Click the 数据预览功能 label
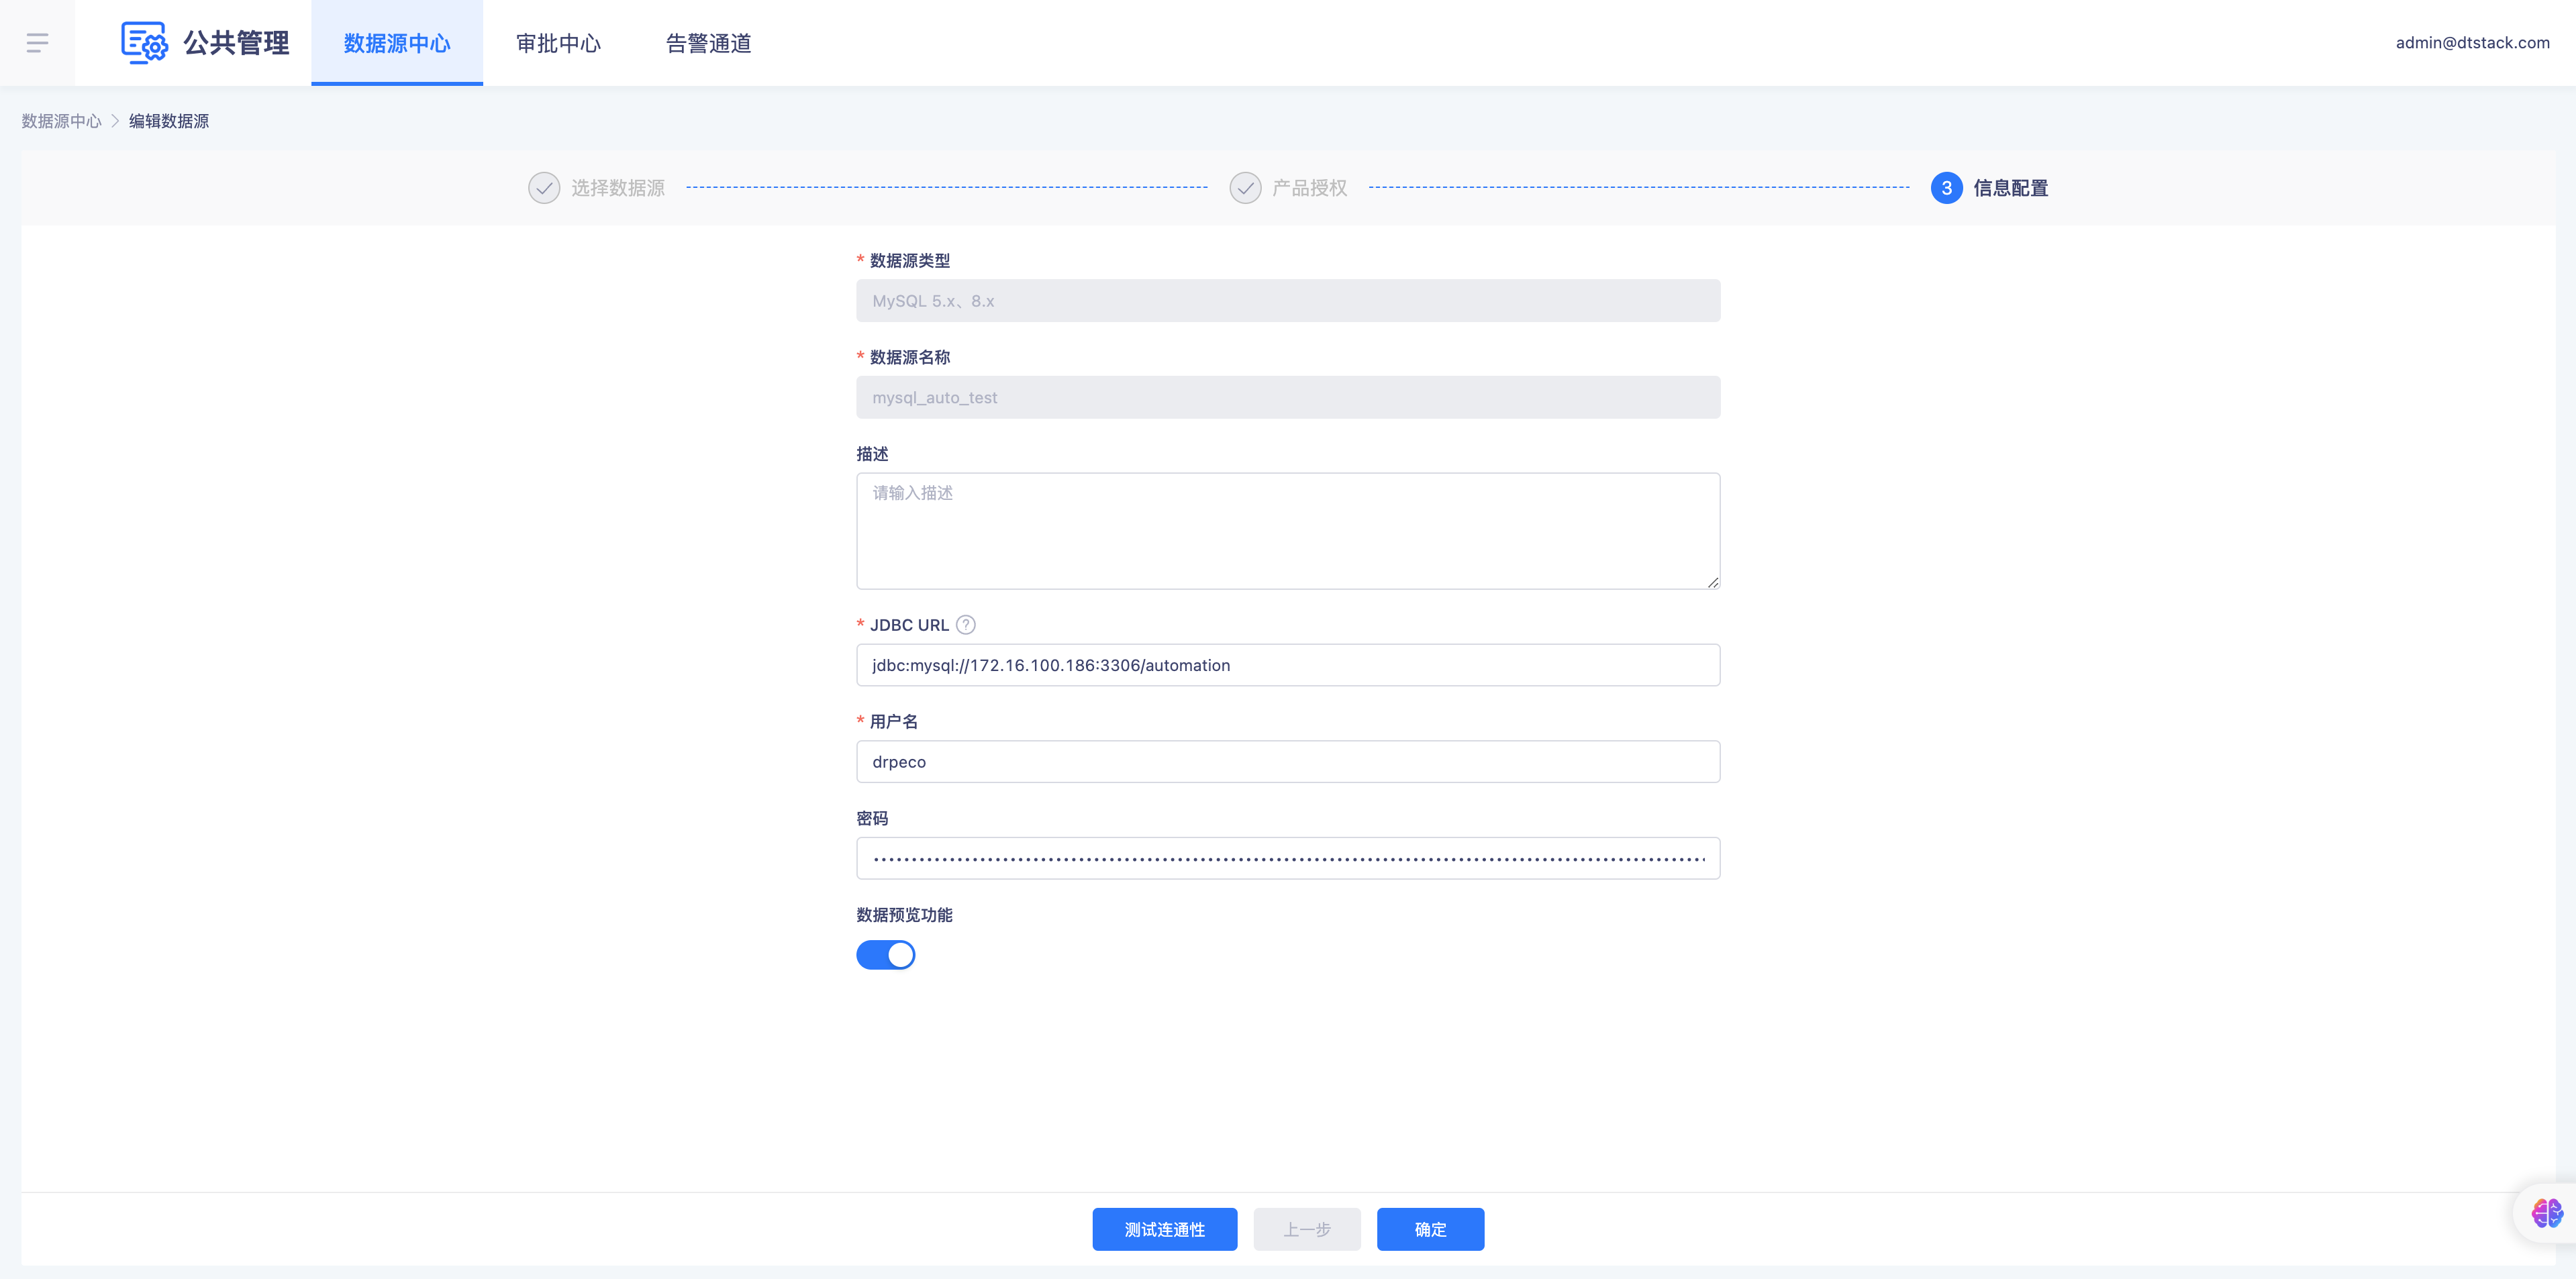The height and width of the screenshot is (1279, 2576). tap(904, 915)
